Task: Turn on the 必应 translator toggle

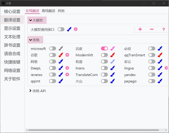Action: (152, 48)
